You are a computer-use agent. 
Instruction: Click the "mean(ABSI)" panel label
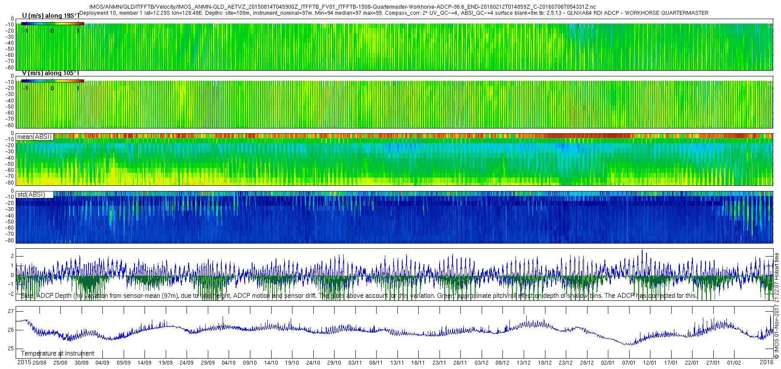[34, 137]
